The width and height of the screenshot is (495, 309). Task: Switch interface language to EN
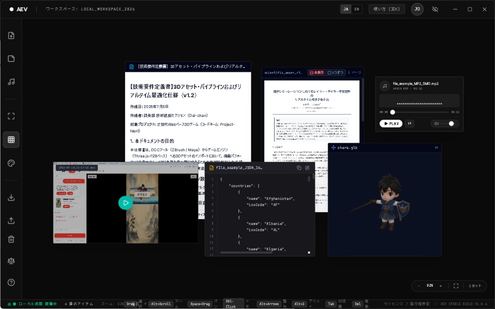357,9
